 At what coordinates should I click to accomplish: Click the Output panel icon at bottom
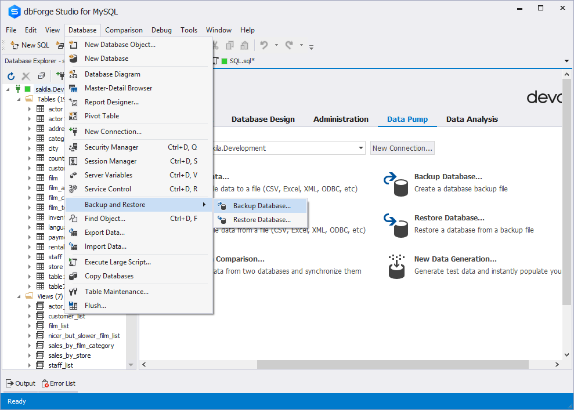tap(10, 383)
